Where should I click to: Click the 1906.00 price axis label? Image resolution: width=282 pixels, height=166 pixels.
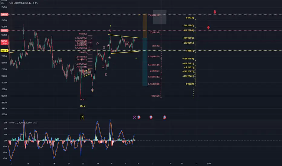[4, 76]
